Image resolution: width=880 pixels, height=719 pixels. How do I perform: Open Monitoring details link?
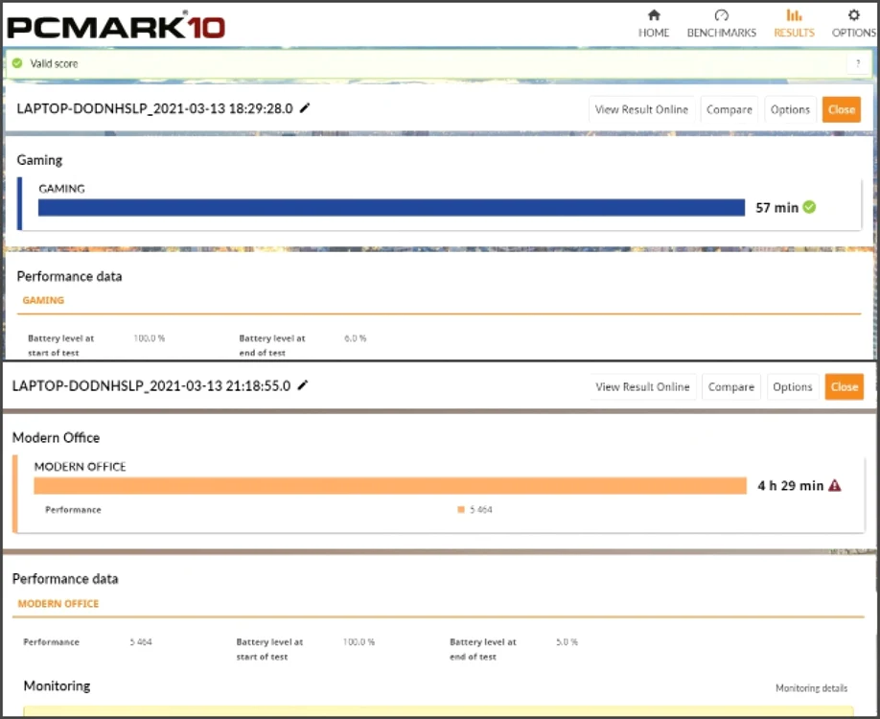[812, 688]
